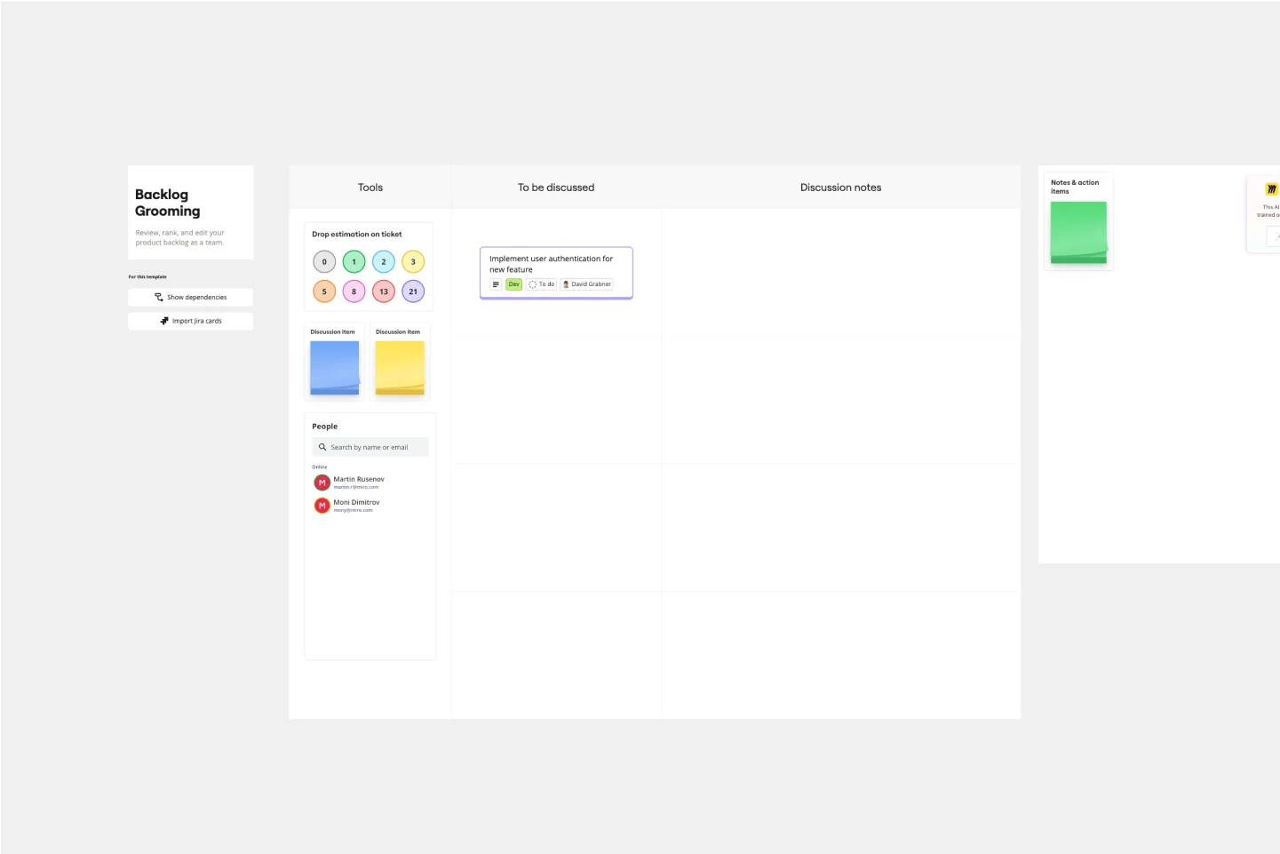
Task: Click the Review, rank, and edit description text
Action: tap(179, 237)
